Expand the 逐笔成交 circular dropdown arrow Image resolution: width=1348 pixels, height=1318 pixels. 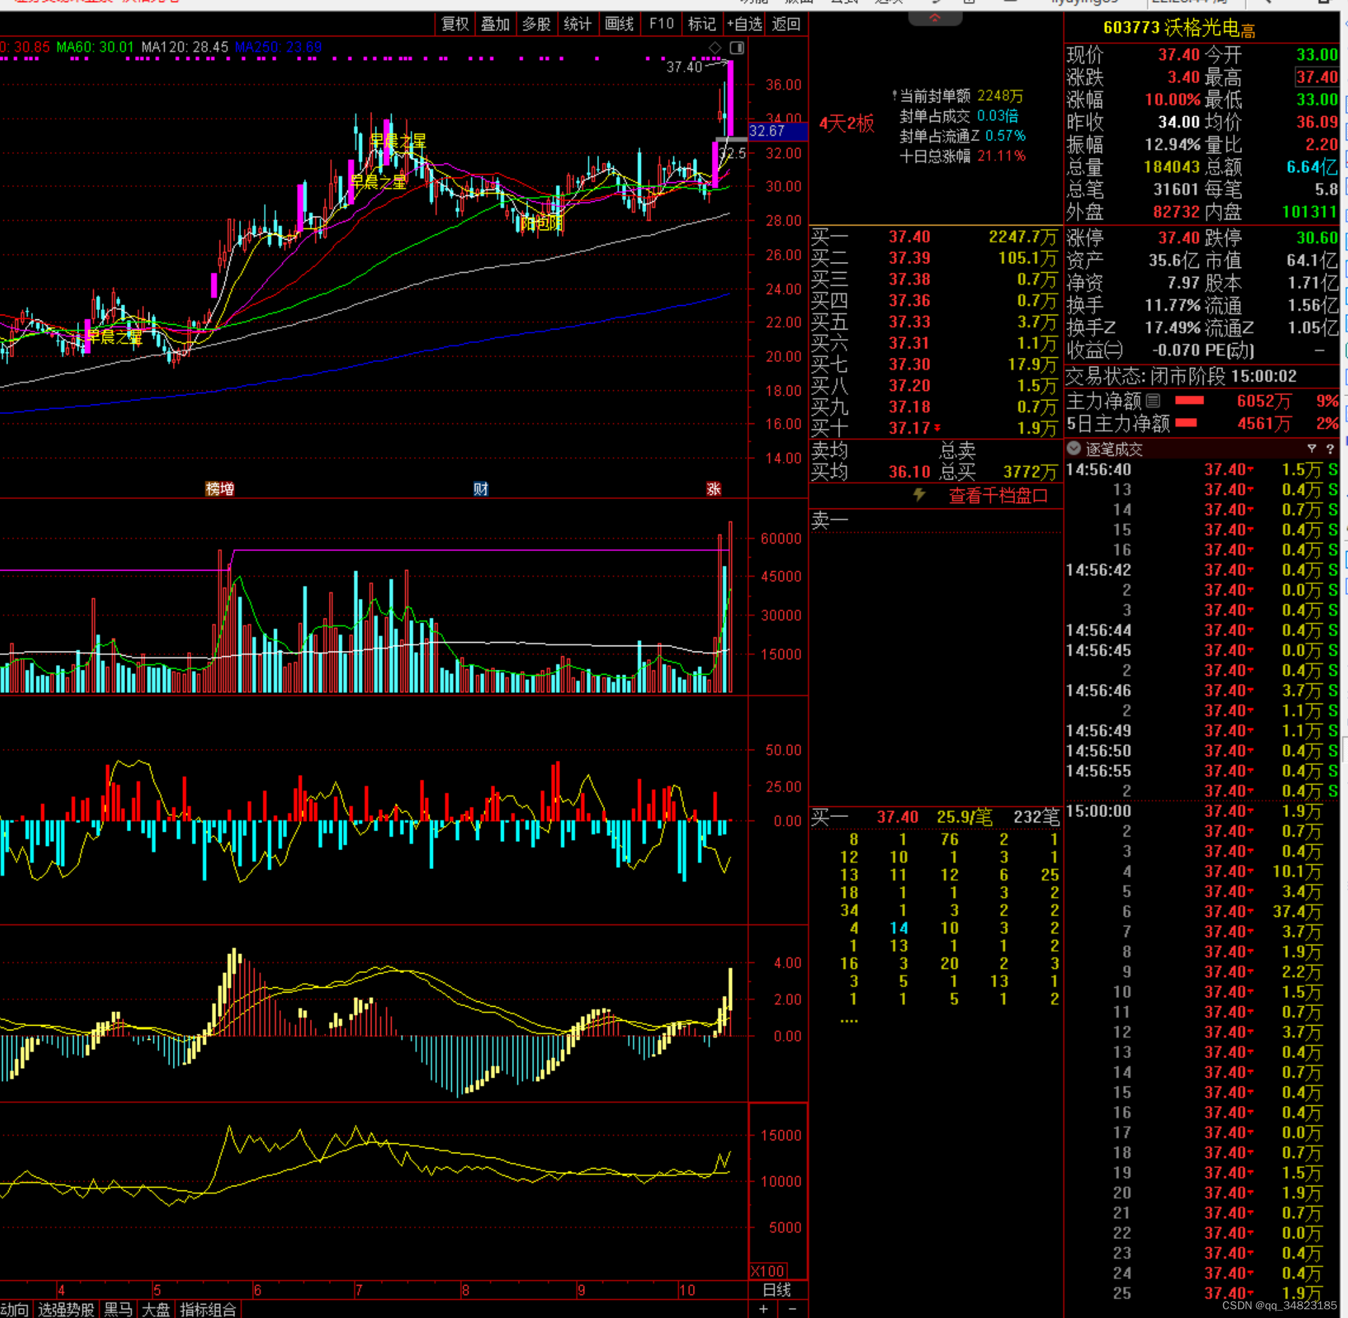coord(1074,448)
